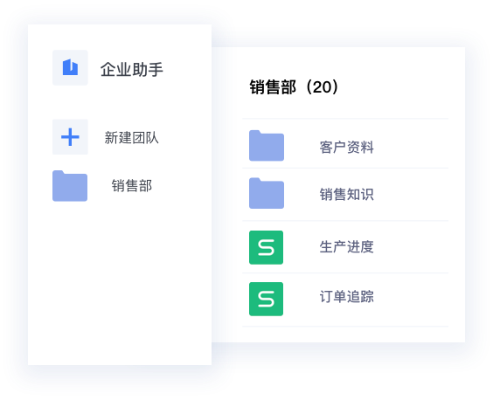The image size is (493, 400).
Task: Open the 客户资料 file name
Action: (x=346, y=147)
